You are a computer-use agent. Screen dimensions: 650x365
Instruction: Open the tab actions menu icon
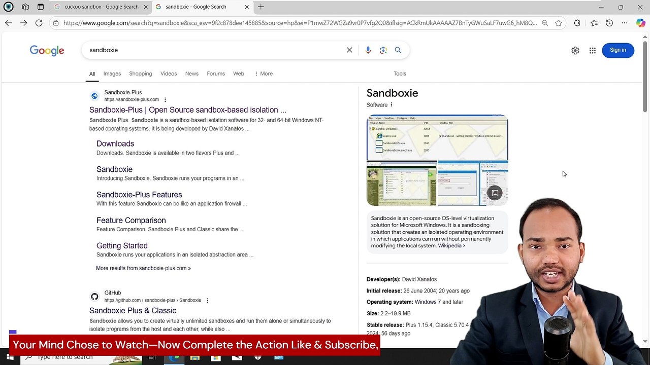click(41, 7)
